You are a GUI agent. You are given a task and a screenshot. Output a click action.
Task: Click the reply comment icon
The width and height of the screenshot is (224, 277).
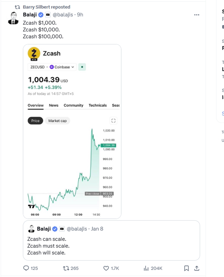point(26,268)
